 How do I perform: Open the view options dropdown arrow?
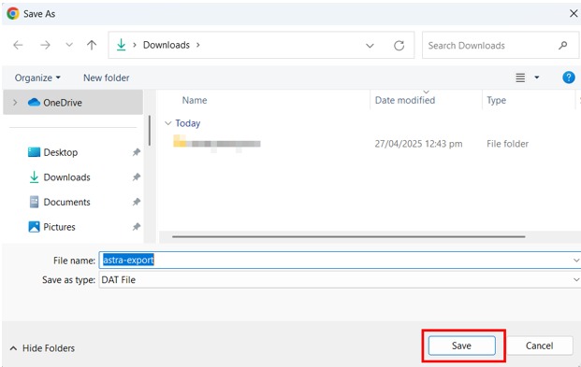(536, 78)
